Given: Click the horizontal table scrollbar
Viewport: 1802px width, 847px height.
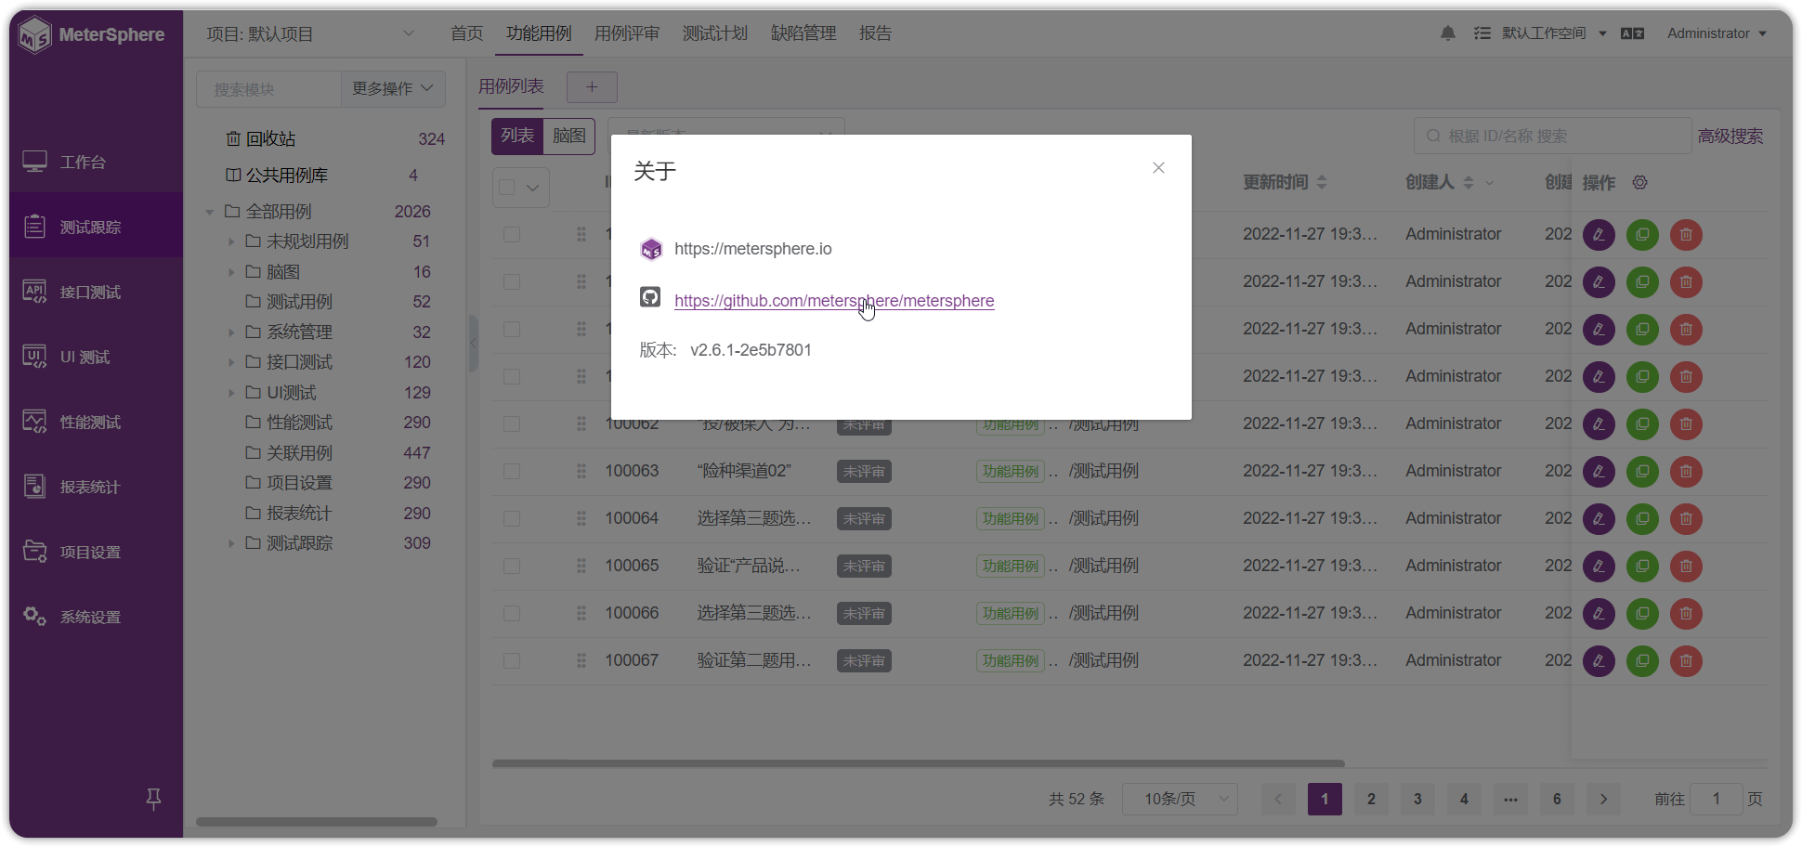Looking at the screenshot, I should (918, 763).
